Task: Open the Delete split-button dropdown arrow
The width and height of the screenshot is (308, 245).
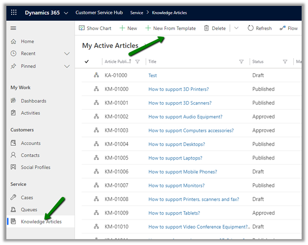Action: [x=236, y=28]
